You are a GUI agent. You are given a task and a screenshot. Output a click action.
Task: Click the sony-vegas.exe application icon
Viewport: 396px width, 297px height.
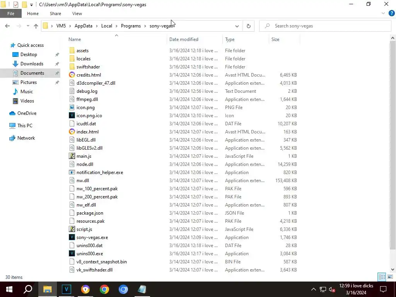click(72, 237)
